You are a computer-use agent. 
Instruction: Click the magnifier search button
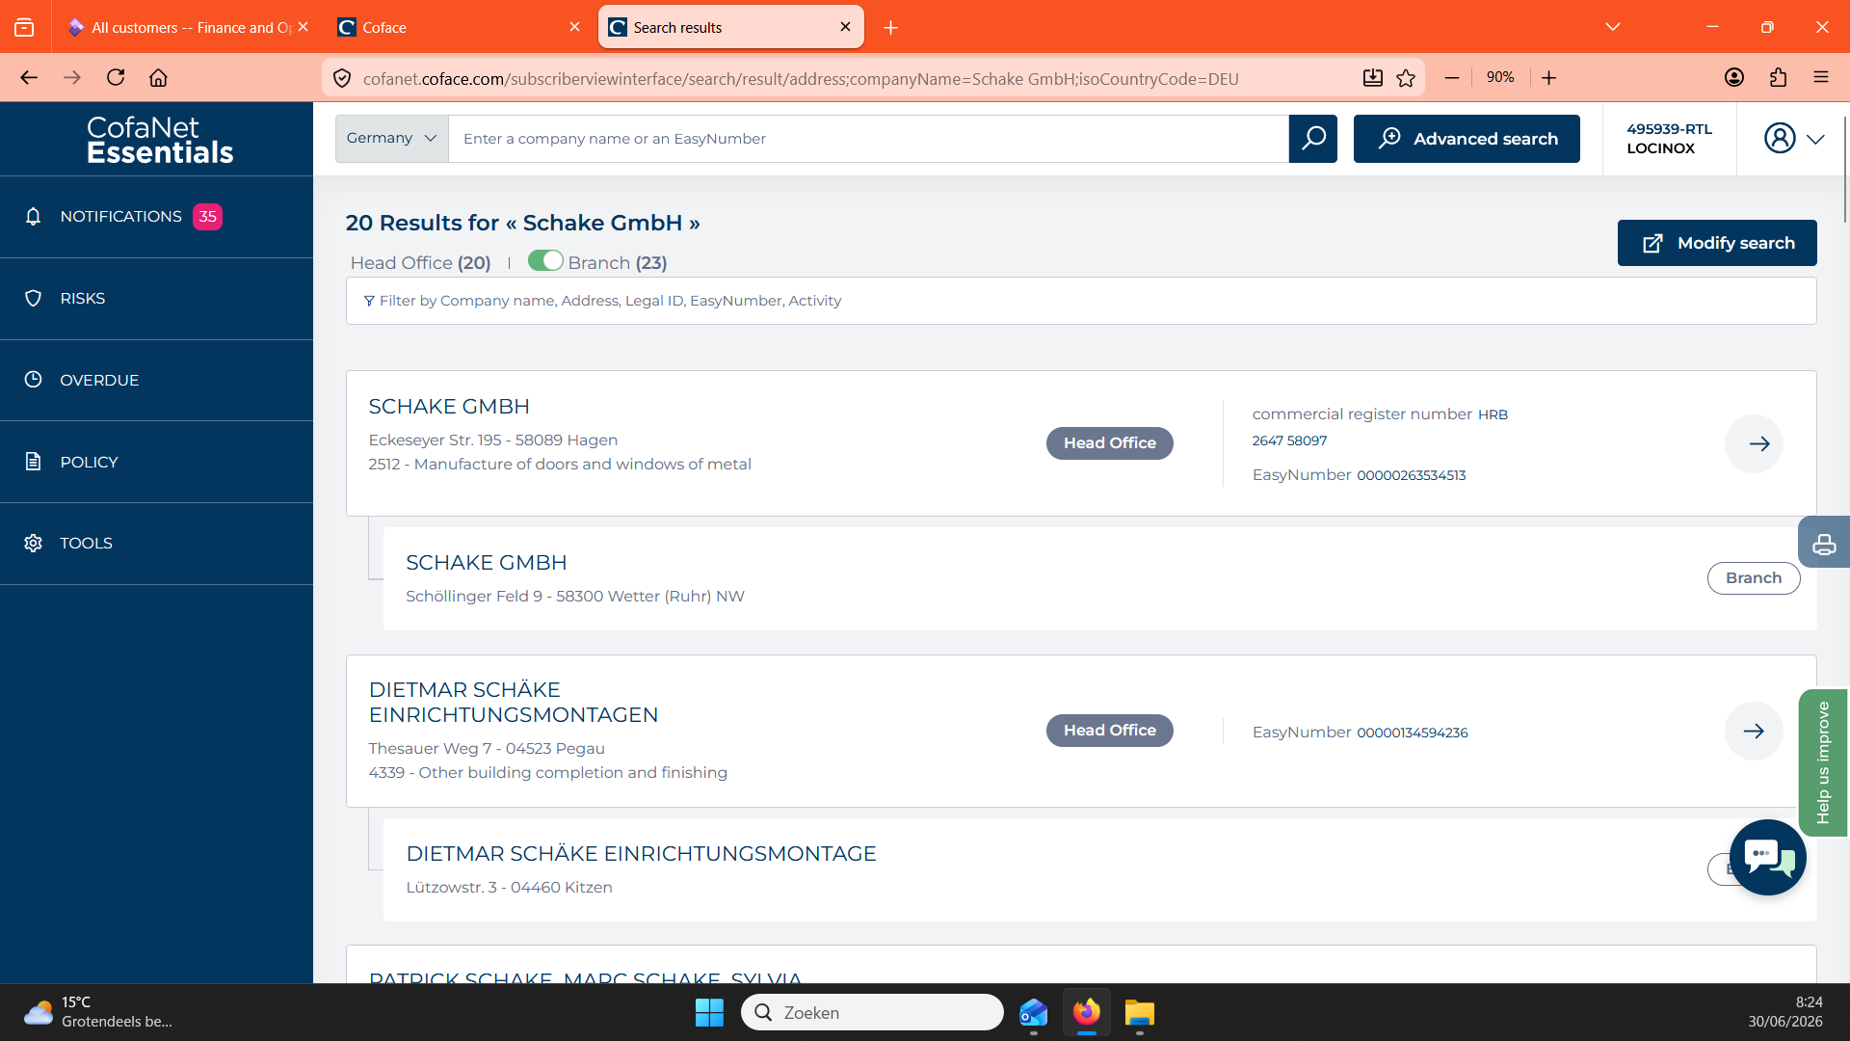[1312, 139]
